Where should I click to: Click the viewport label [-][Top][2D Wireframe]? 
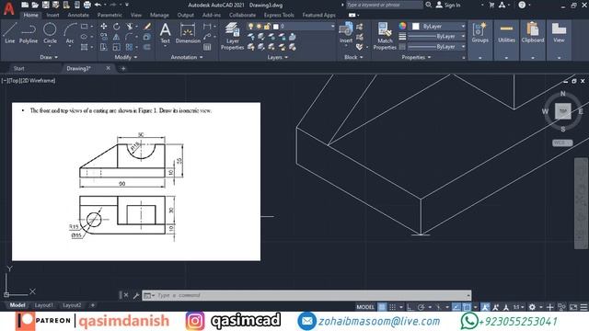(29, 80)
